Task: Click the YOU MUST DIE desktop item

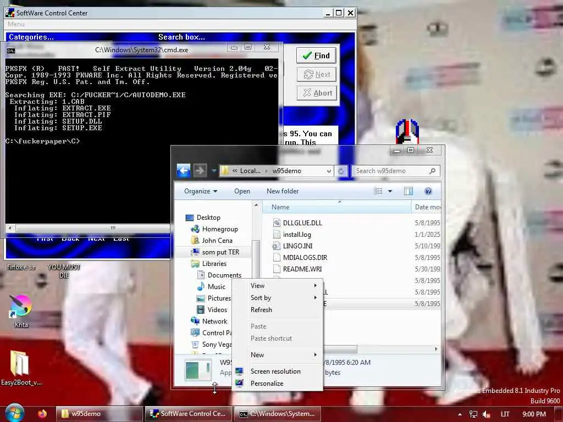Action: click(64, 271)
